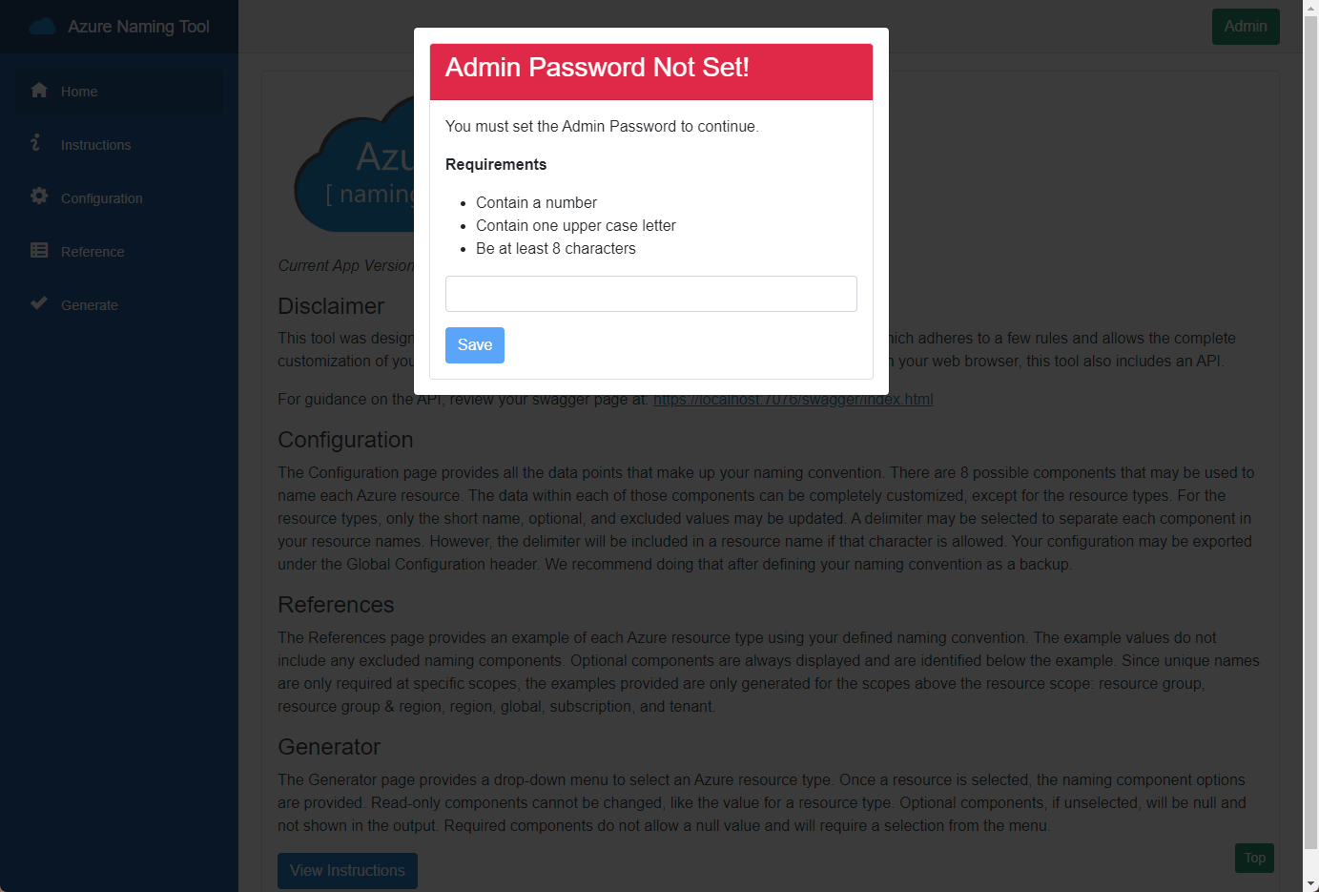The image size is (1319, 892).
Task: Open the Reference page from the sidebar
Action: [92, 251]
